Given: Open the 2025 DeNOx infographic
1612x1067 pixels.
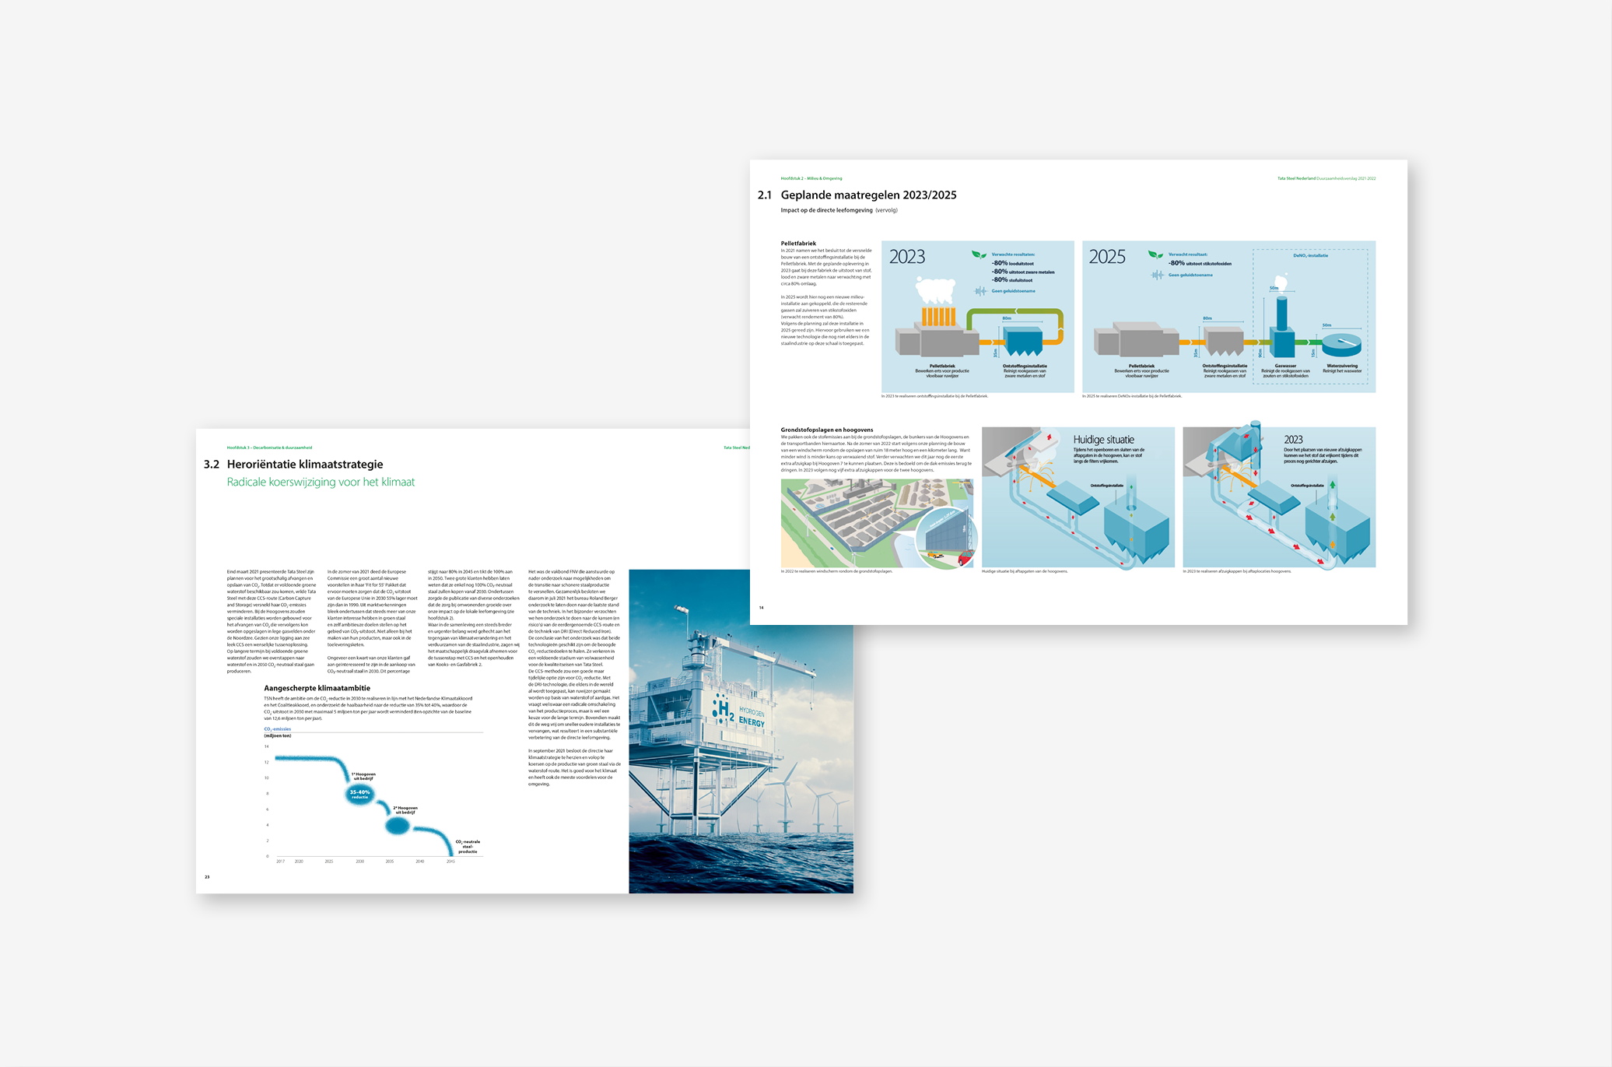Looking at the screenshot, I should coord(1228,317).
